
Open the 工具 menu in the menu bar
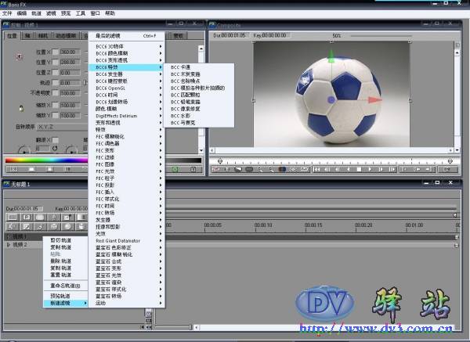pyautogui.click(x=81, y=13)
